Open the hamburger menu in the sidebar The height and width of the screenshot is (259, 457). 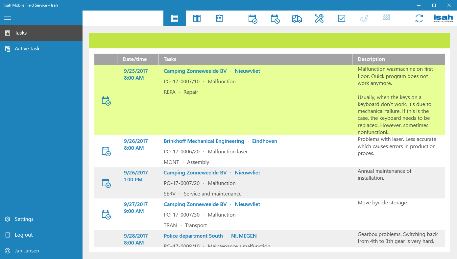[x=8, y=18]
